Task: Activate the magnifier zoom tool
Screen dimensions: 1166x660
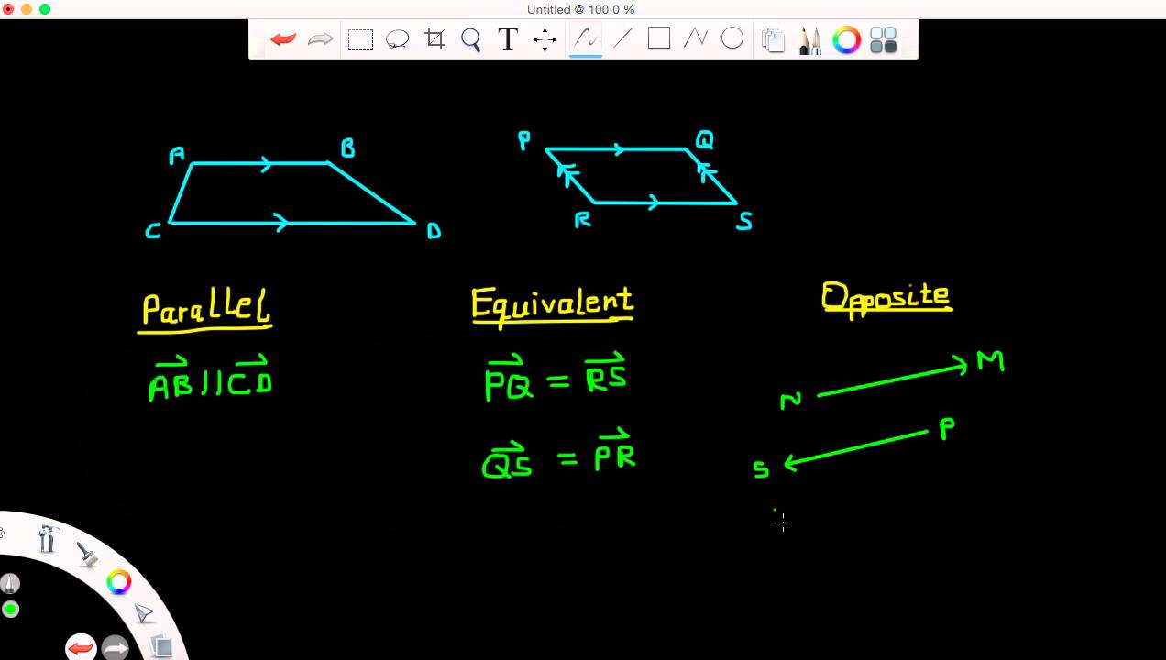Action: [471, 38]
